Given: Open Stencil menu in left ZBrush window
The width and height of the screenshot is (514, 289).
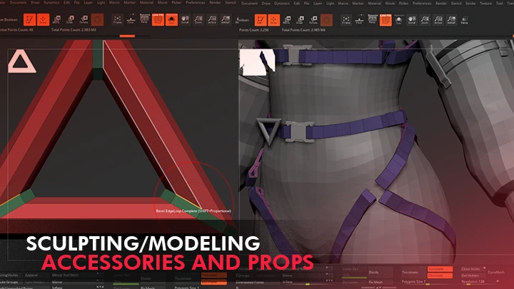Looking at the screenshot, I should tap(231, 3).
